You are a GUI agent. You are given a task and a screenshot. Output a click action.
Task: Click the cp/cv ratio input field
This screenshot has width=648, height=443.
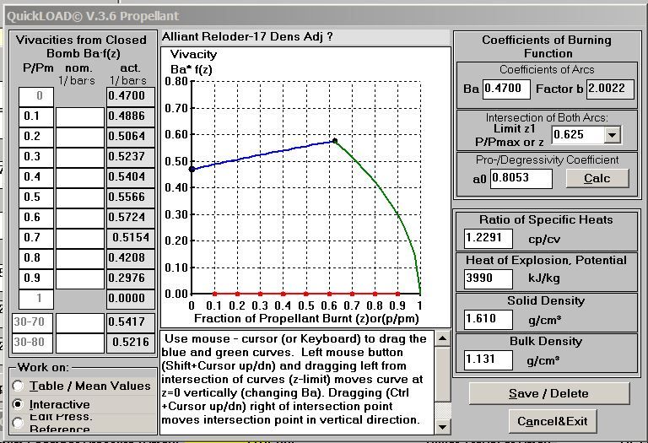click(x=488, y=239)
